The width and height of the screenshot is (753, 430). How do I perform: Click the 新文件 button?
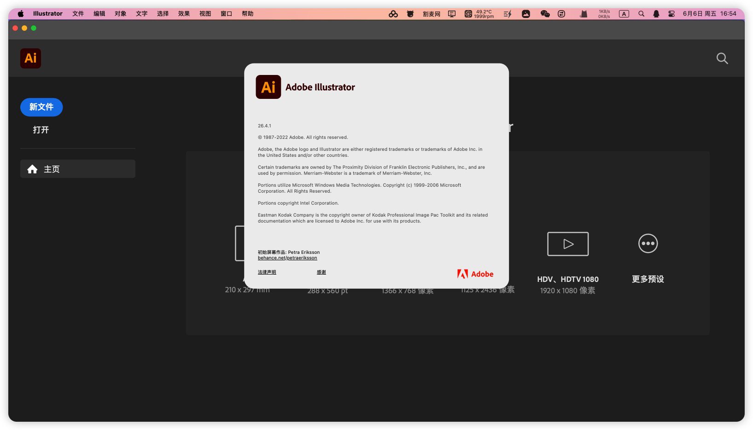pyautogui.click(x=41, y=107)
